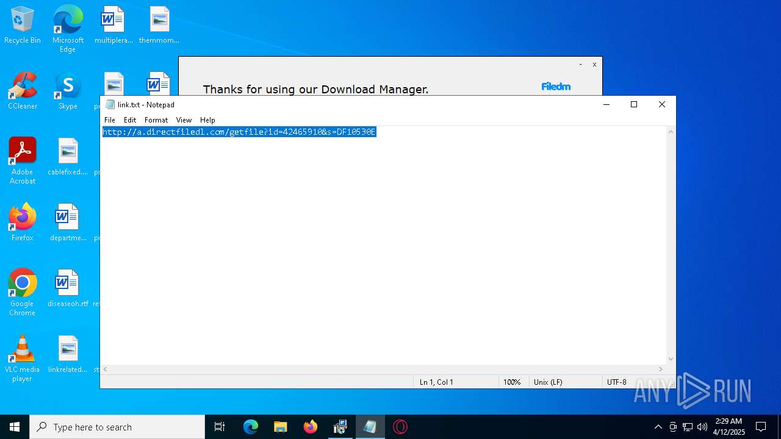
Task: Click Notepad vertical scrollbar up arrow
Action: [671, 132]
